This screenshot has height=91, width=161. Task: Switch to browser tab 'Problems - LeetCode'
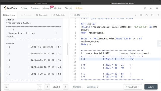41,3
